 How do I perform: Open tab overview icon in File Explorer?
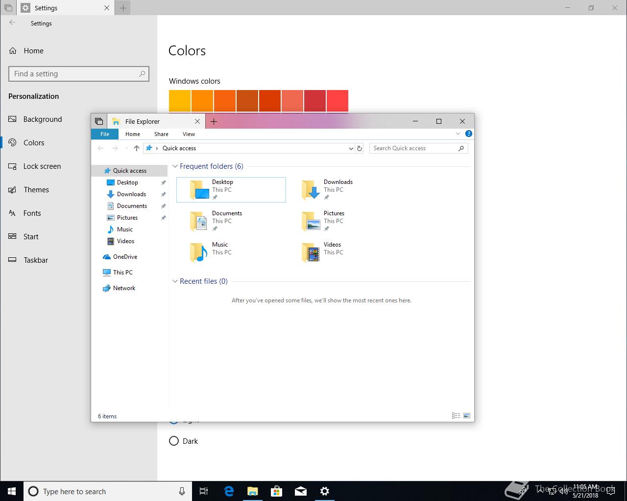(x=99, y=121)
